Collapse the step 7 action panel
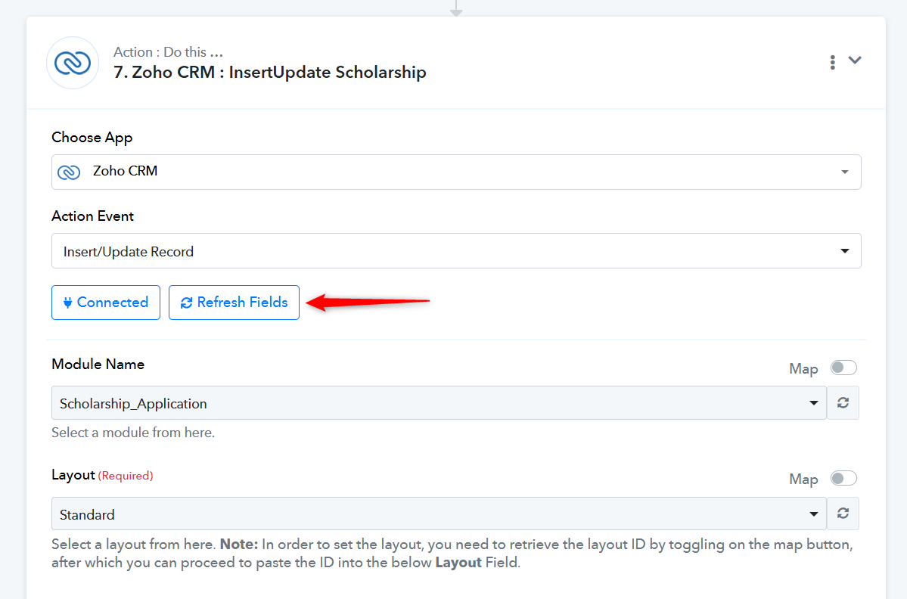Viewport: 907px width, 599px height. click(x=855, y=61)
